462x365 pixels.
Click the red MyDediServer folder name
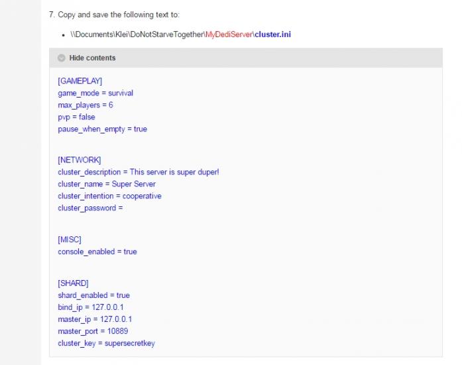(x=229, y=34)
